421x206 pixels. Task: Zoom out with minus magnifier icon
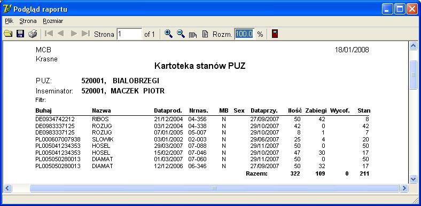point(181,34)
